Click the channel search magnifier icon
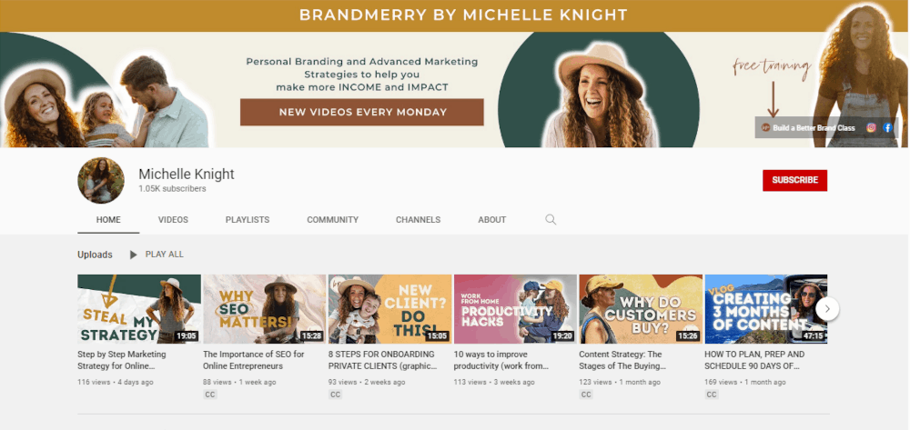The height and width of the screenshot is (430, 910). pos(551,220)
